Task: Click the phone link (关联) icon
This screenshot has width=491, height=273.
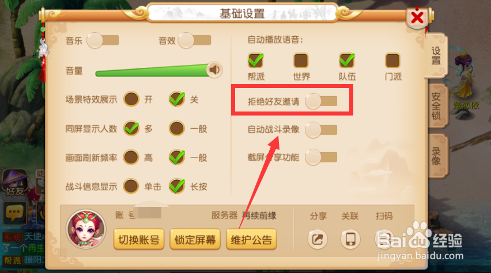Action: tap(350, 239)
